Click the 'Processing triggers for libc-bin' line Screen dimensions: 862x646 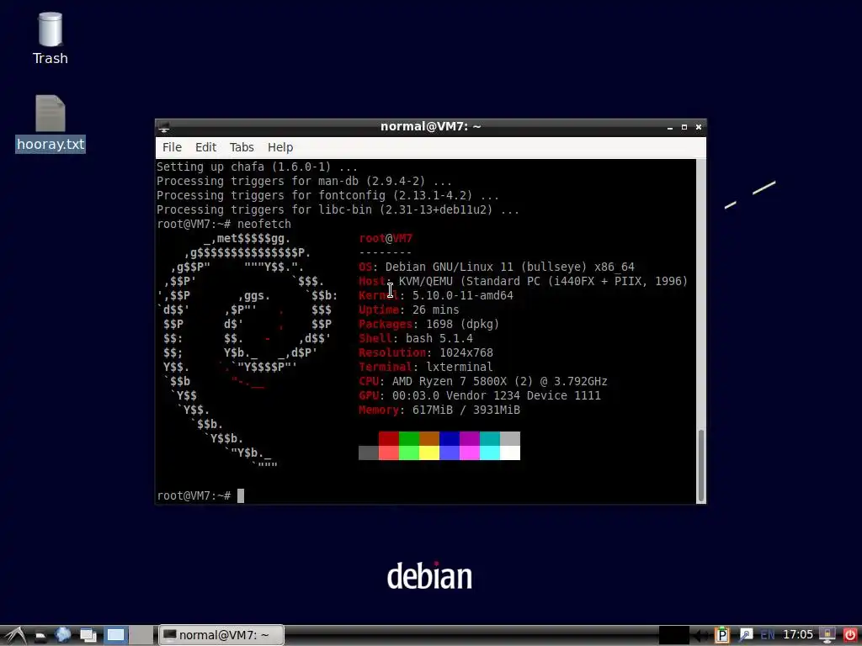tap(338, 209)
